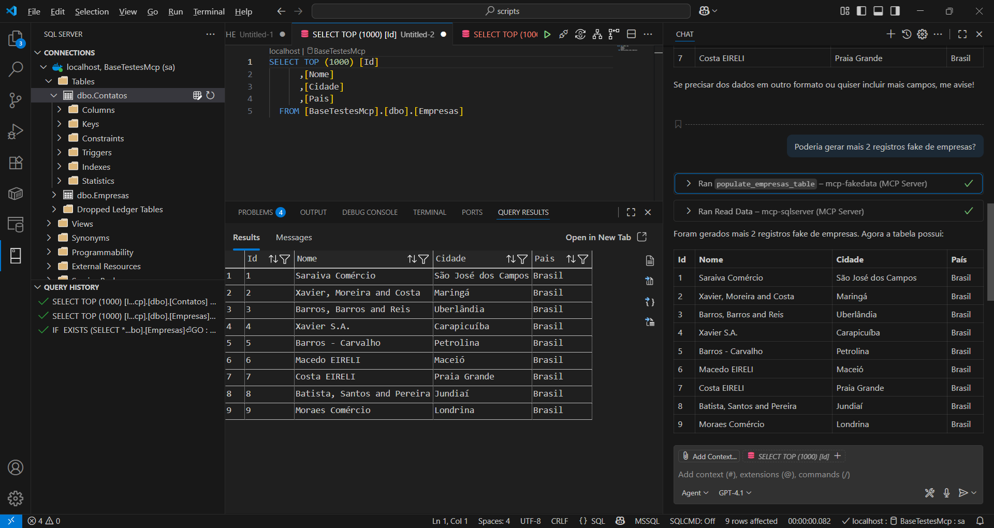Open the Extensions view in activity bar
The height and width of the screenshot is (528, 994).
pyautogui.click(x=16, y=163)
